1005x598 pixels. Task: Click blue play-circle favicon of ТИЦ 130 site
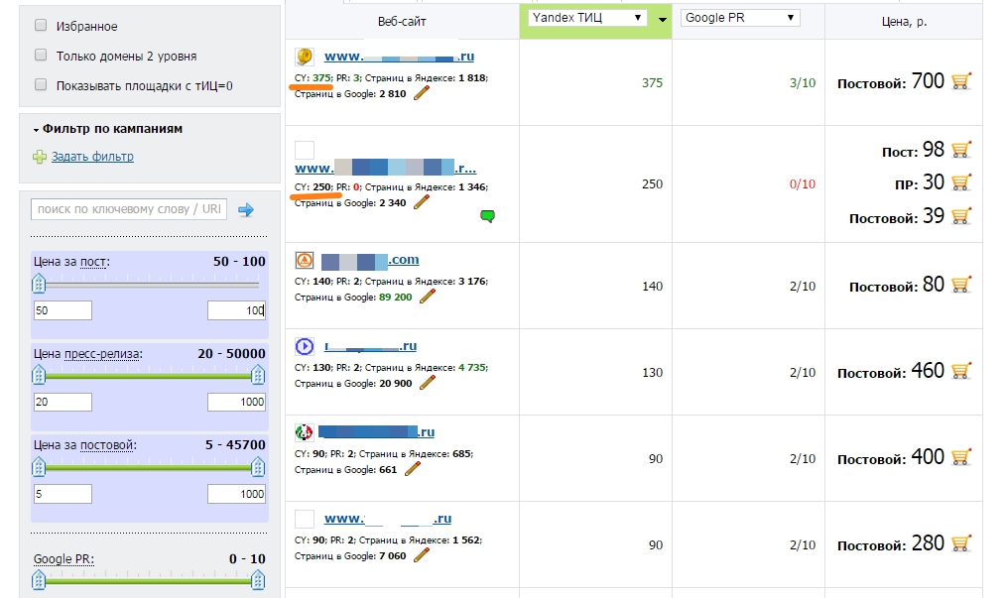[305, 347]
